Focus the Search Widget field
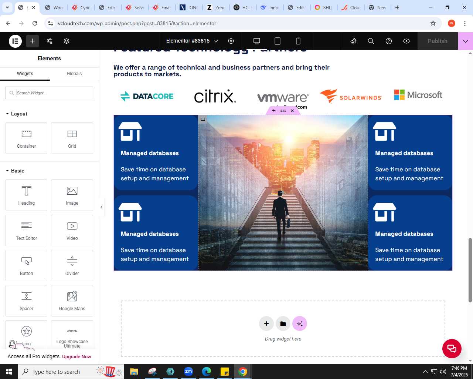The width and height of the screenshot is (473, 379). pos(49,93)
